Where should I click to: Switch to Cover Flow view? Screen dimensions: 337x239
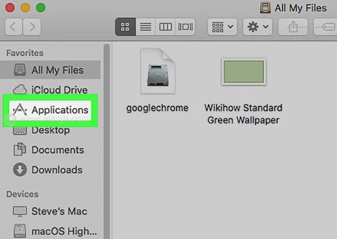tap(185, 27)
